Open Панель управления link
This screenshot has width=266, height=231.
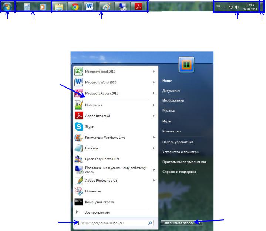pos(178,142)
